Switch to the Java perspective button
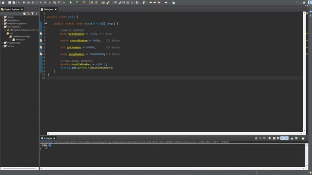Screen dimensions: 312x175 click(310, 2)
